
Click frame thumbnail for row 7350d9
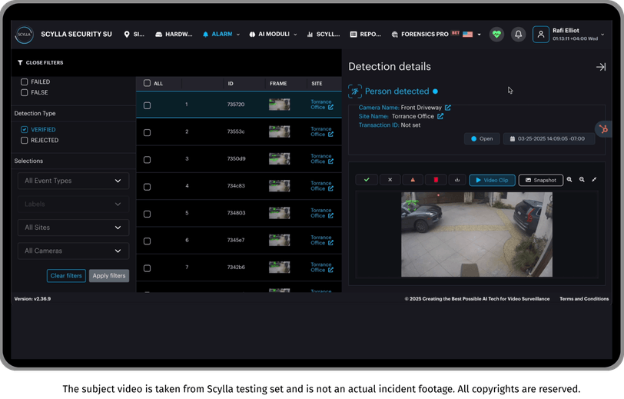tap(279, 158)
